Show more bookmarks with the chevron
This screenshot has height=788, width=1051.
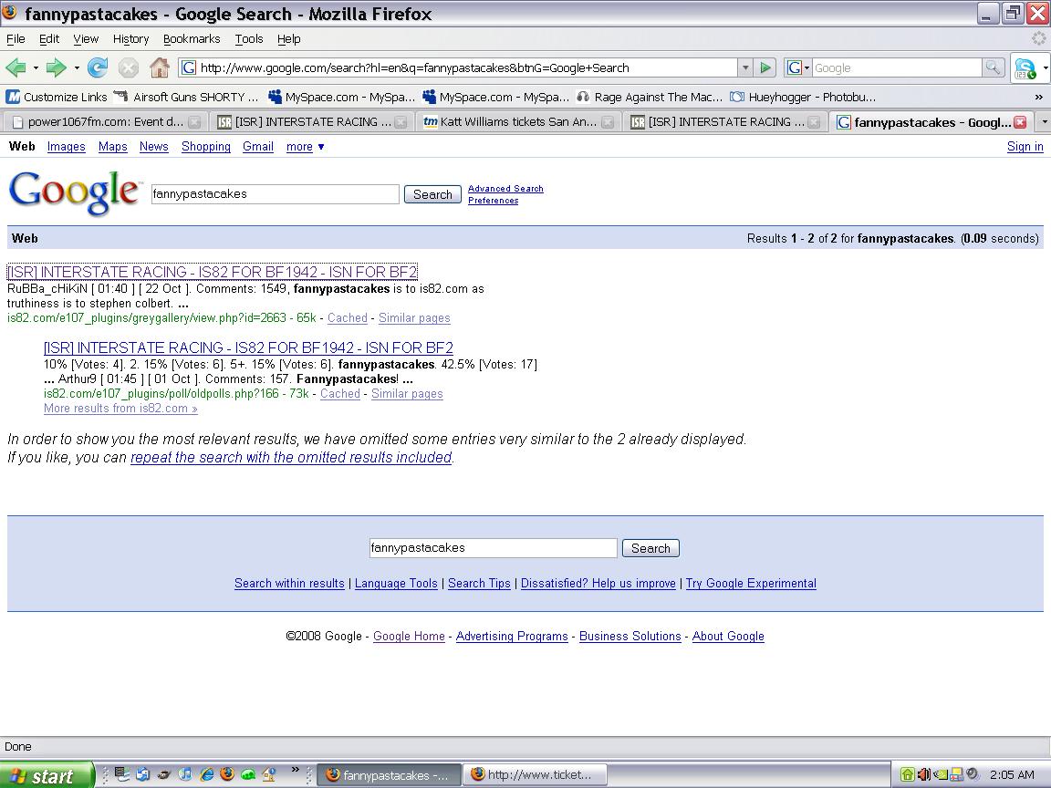[x=1039, y=98]
